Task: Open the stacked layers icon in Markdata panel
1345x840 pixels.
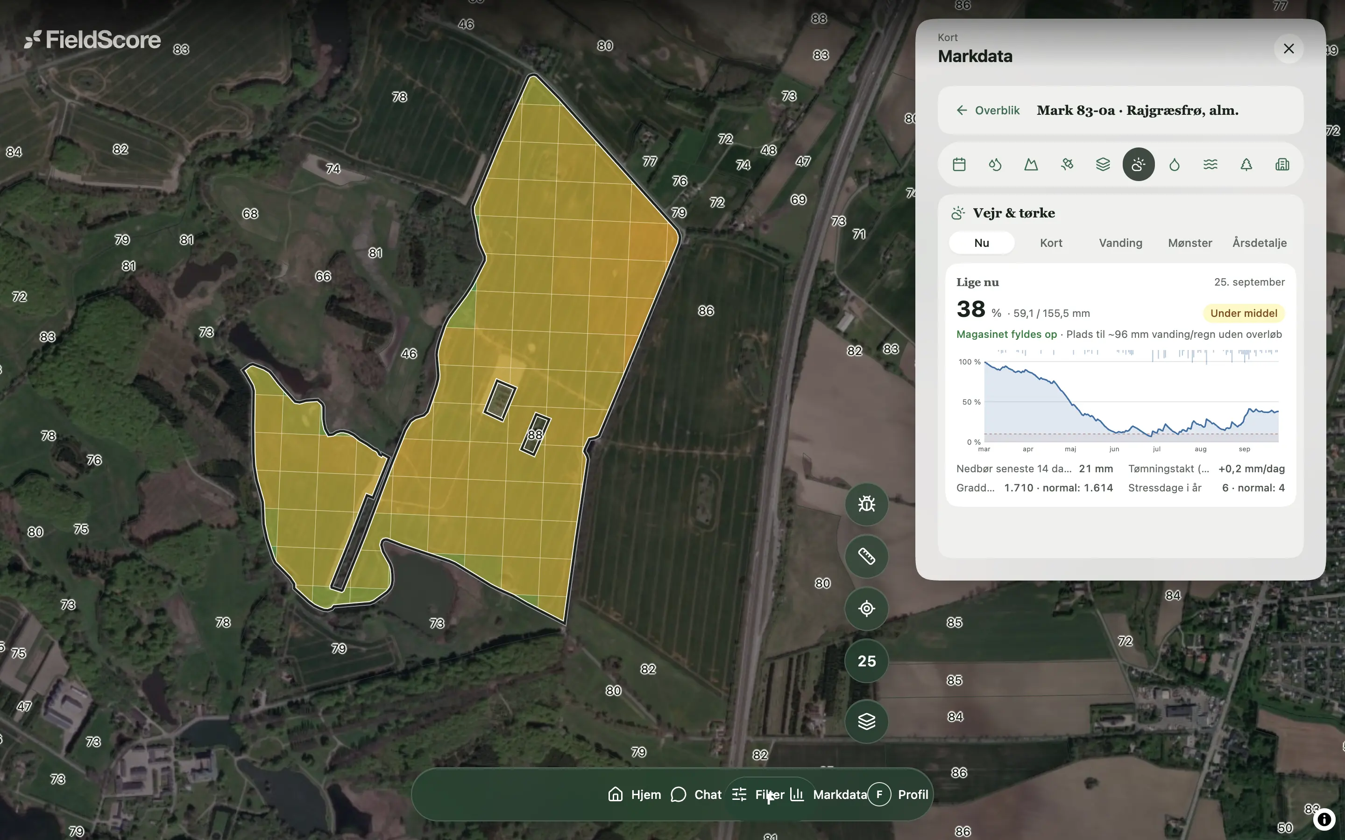Action: pos(1103,164)
